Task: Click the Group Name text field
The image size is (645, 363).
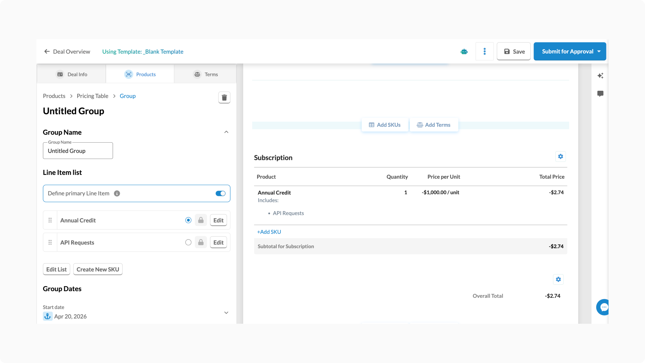Action: pos(78,151)
